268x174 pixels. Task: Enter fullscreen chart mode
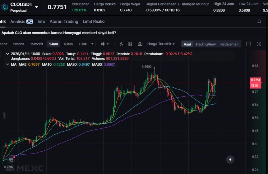coord(259,44)
